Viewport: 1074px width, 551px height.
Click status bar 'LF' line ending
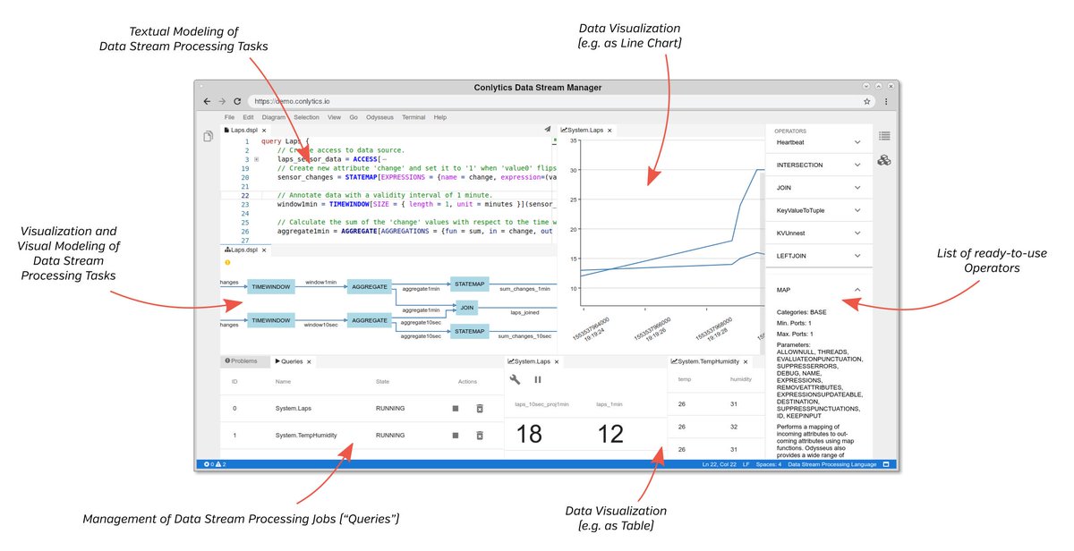click(x=746, y=464)
